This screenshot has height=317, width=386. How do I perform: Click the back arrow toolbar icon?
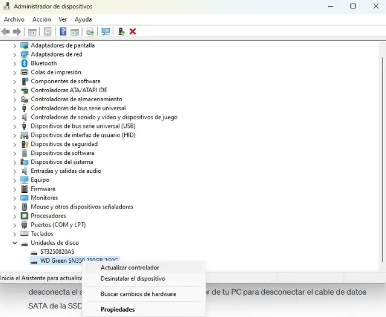pos(5,31)
